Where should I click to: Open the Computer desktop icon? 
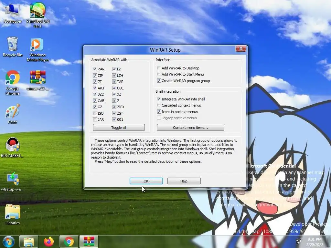click(x=13, y=13)
